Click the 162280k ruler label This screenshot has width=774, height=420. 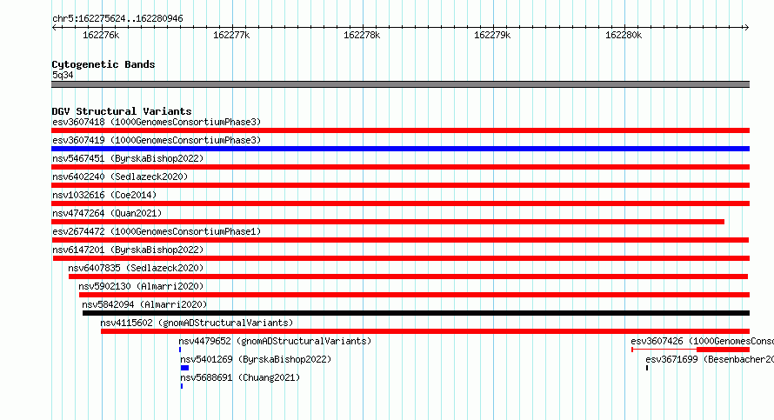point(624,35)
